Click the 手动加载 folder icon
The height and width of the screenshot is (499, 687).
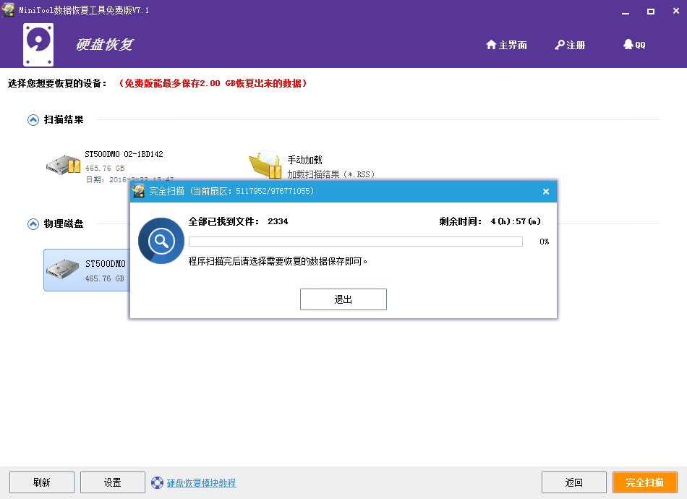[265, 164]
